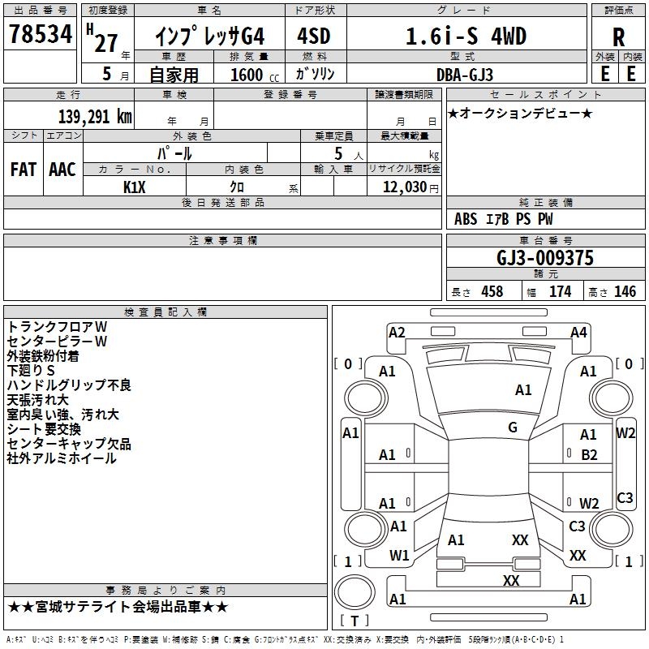
Task: Click the G windshield mark on diagram
Action: [x=513, y=428]
